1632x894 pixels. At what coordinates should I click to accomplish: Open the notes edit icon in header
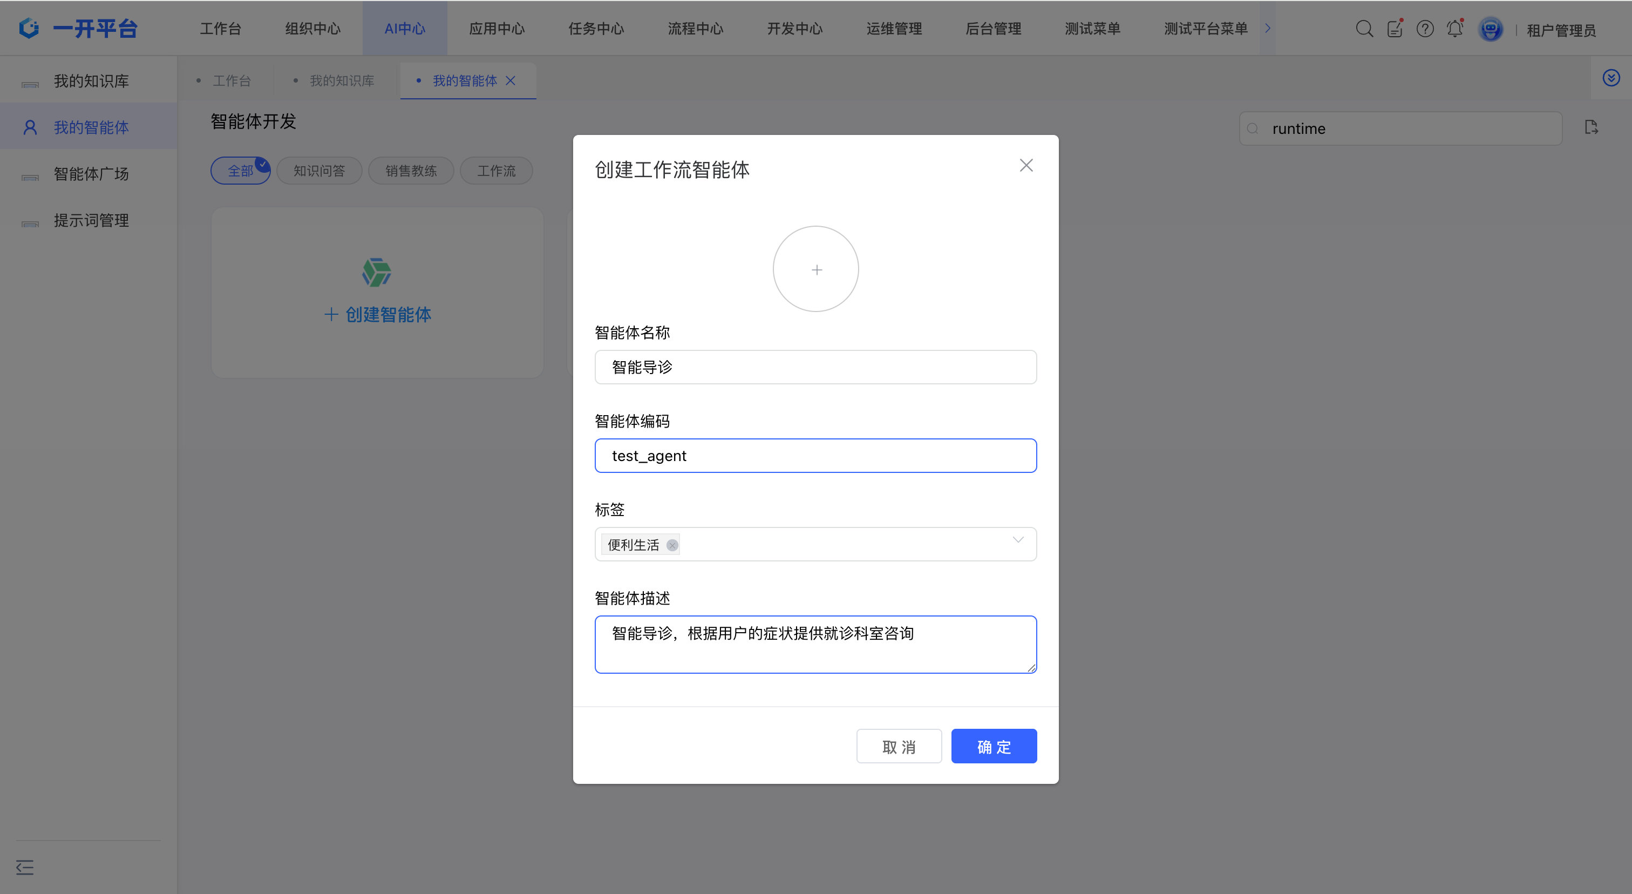1395,29
